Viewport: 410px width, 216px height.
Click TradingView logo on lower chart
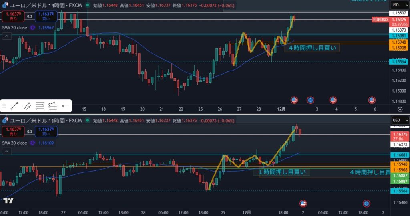tap(8, 200)
